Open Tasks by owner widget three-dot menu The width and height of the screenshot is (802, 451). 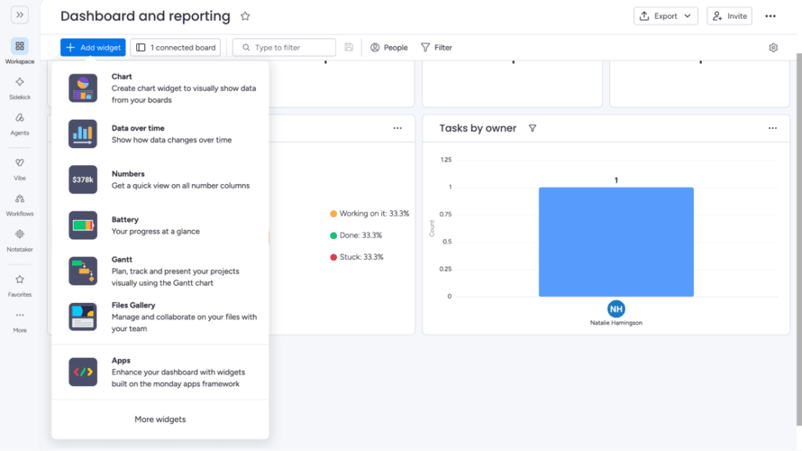tap(772, 128)
